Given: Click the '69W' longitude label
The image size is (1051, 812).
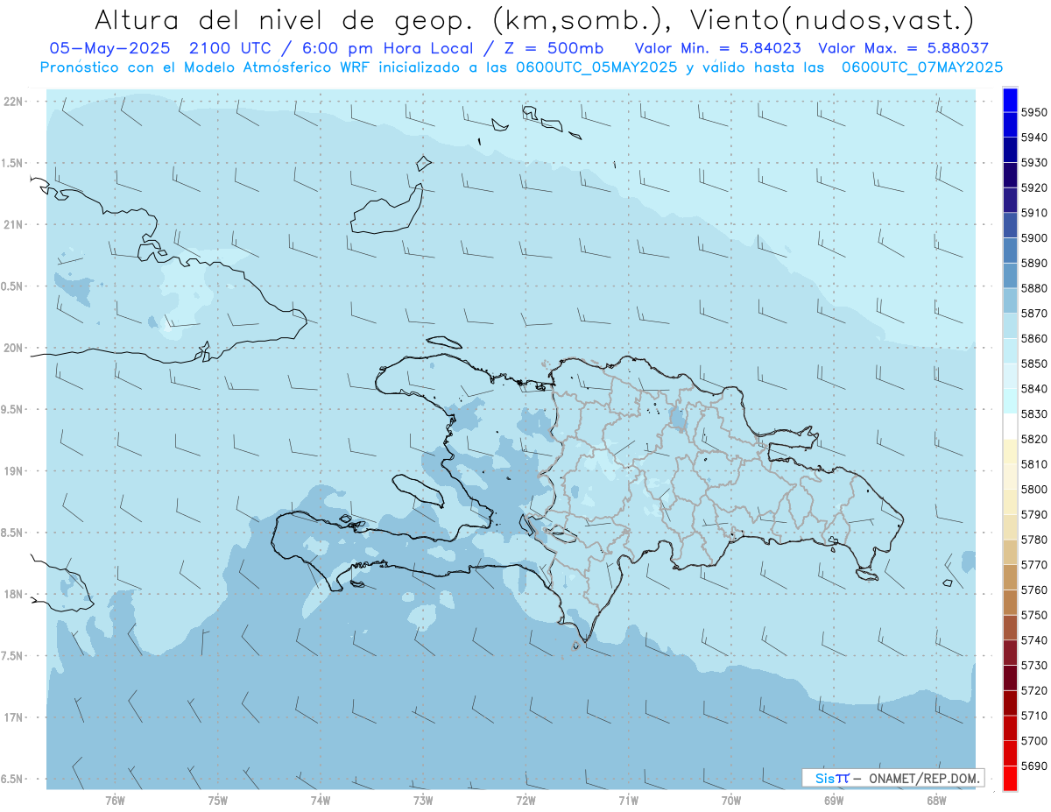Looking at the screenshot, I should click(834, 801).
